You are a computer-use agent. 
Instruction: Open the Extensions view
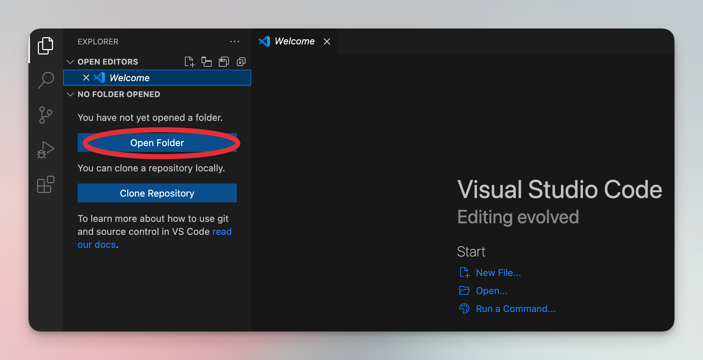(46, 185)
